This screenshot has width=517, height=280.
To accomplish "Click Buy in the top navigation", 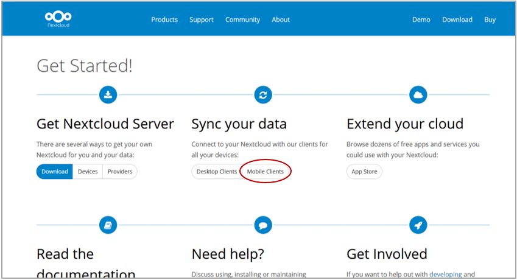I will 490,19.
